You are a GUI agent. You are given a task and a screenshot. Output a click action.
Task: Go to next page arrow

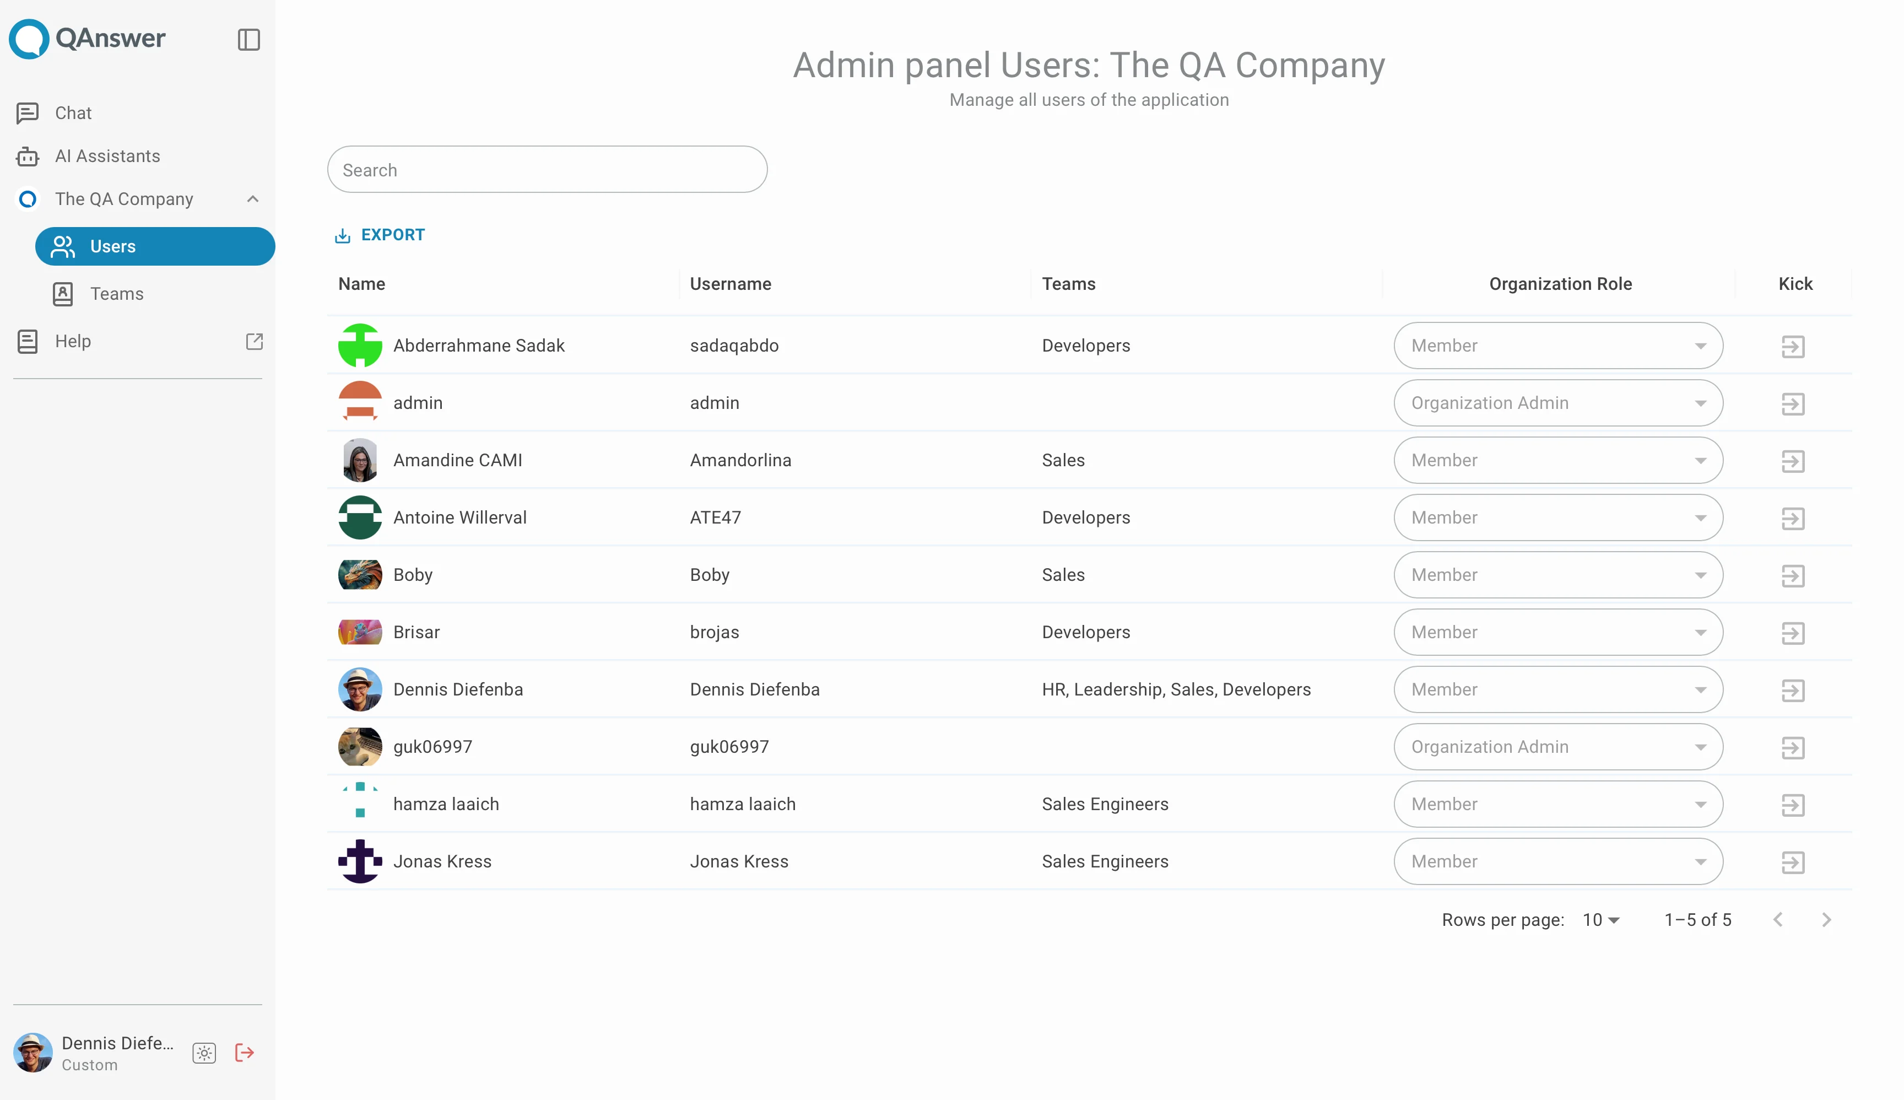[1826, 919]
